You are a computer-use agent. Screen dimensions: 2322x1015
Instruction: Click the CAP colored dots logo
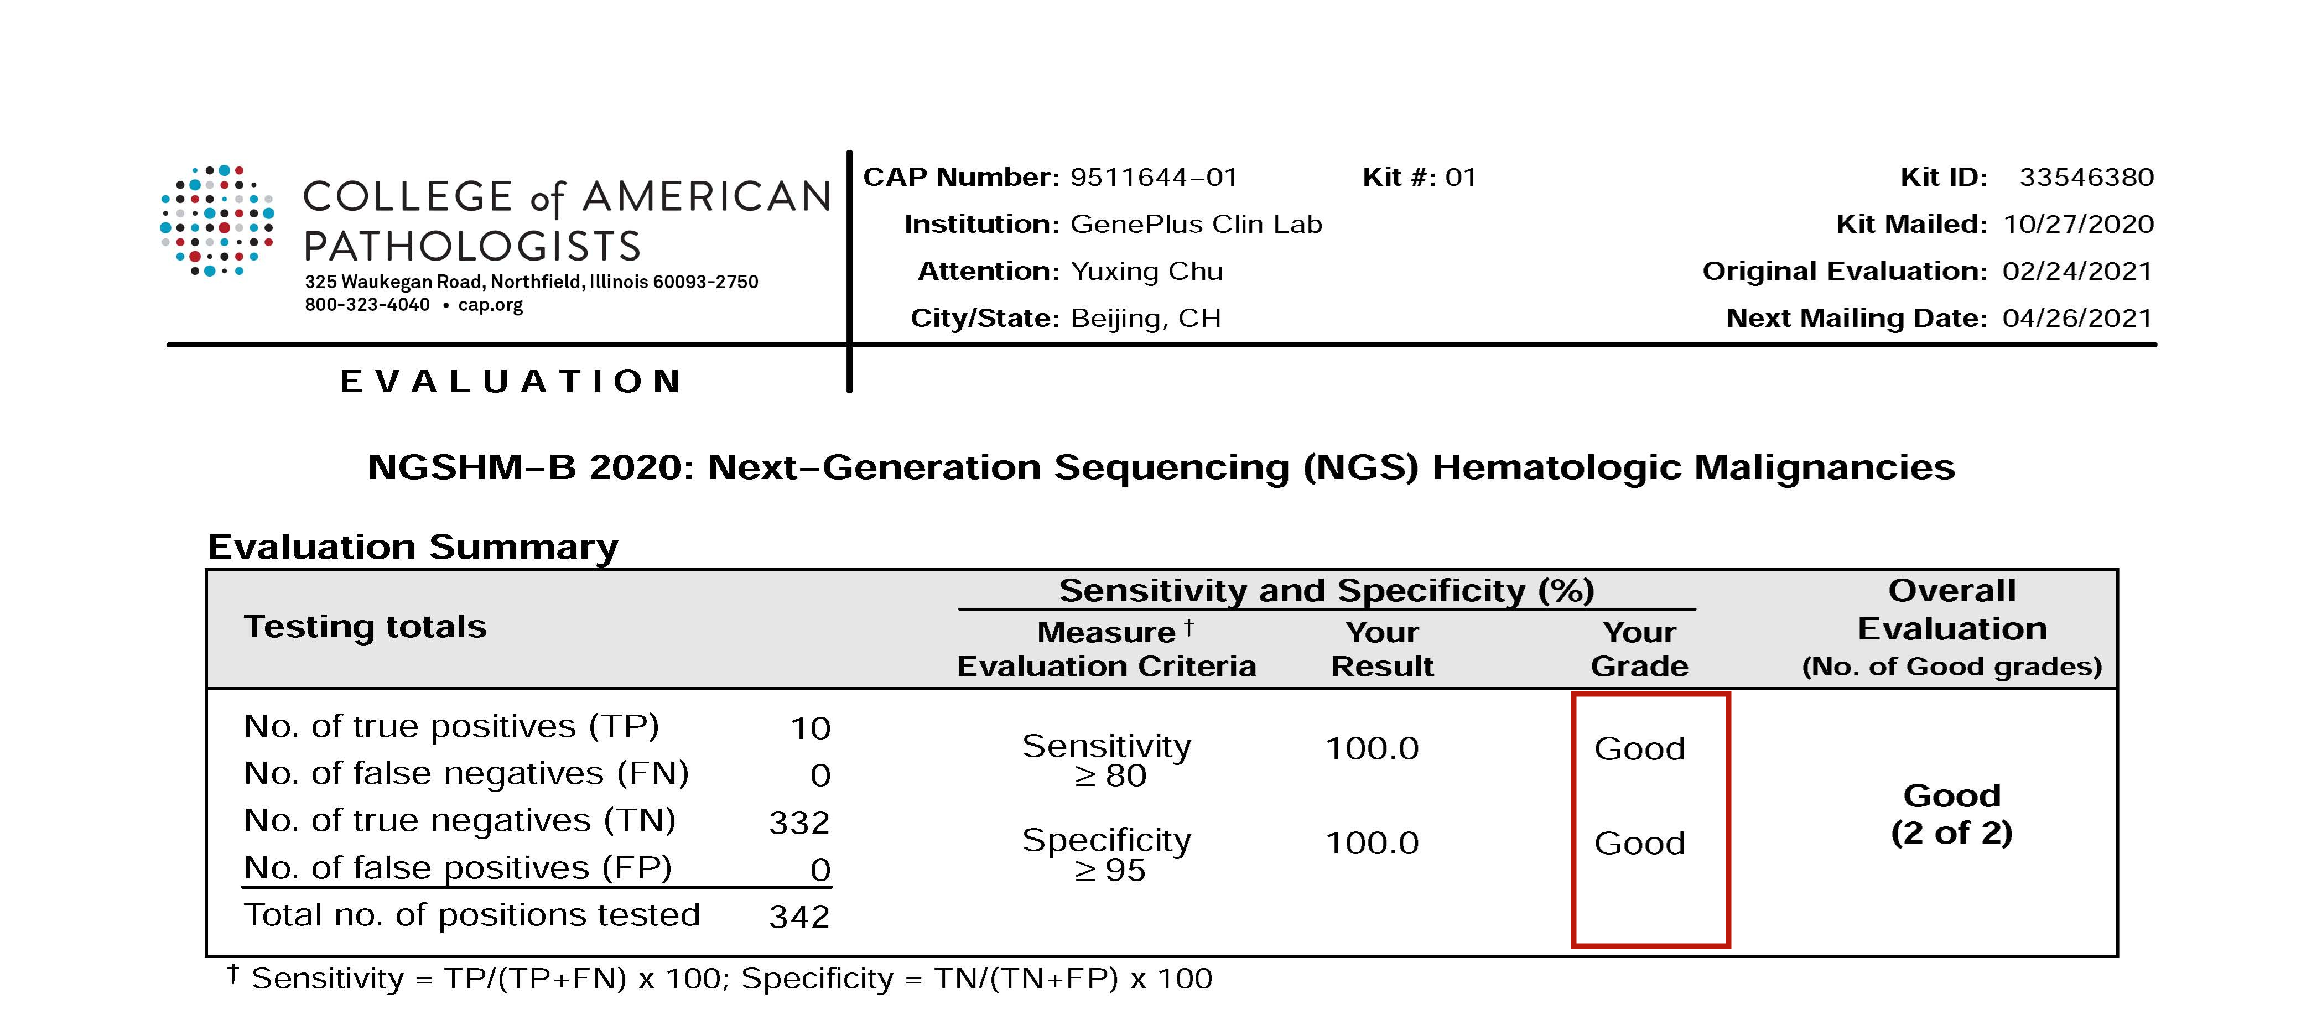(217, 221)
